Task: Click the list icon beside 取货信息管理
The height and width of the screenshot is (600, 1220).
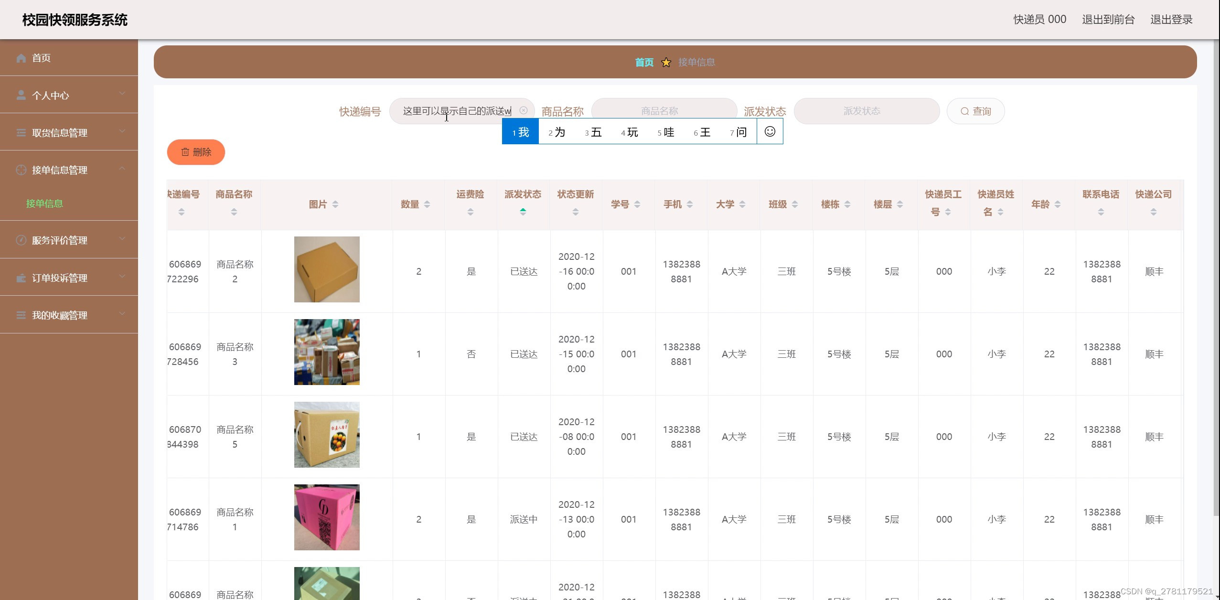Action: [x=21, y=132]
